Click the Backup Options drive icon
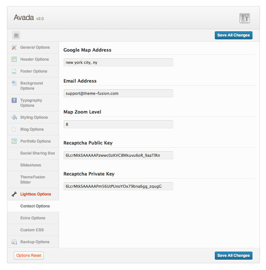The width and height of the screenshot is (266, 270). point(14,242)
